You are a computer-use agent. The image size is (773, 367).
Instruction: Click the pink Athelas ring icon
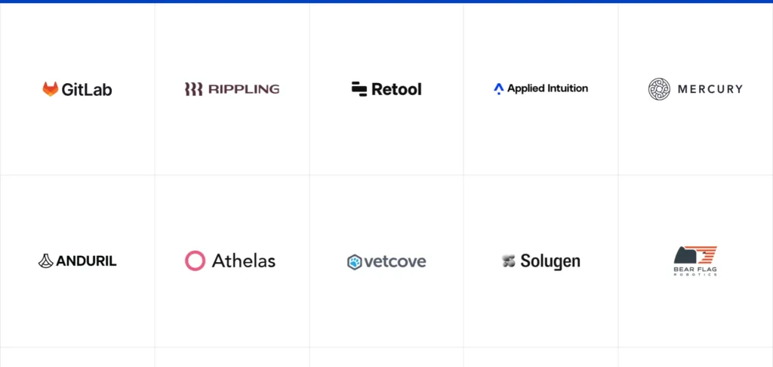point(195,261)
